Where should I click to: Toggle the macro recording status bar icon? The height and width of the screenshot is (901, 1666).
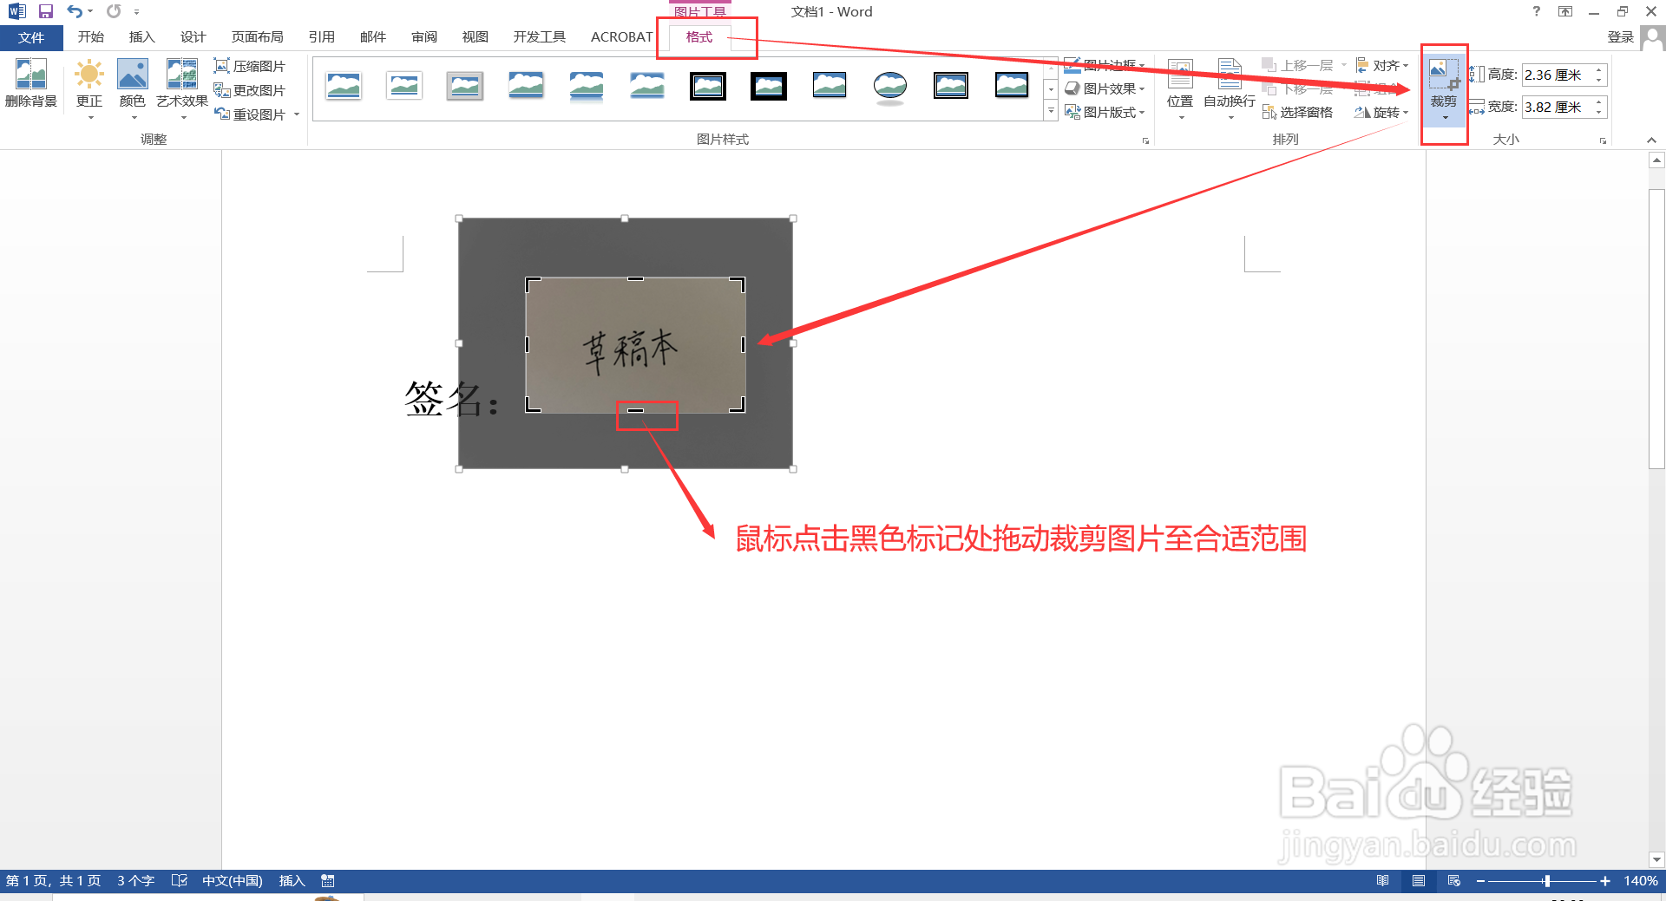[x=327, y=880]
